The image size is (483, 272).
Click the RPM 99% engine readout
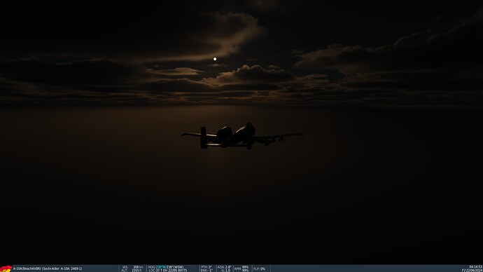[x=241, y=268]
